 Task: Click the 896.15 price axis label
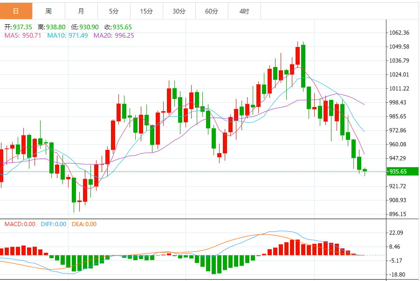[x=398, y=214]
